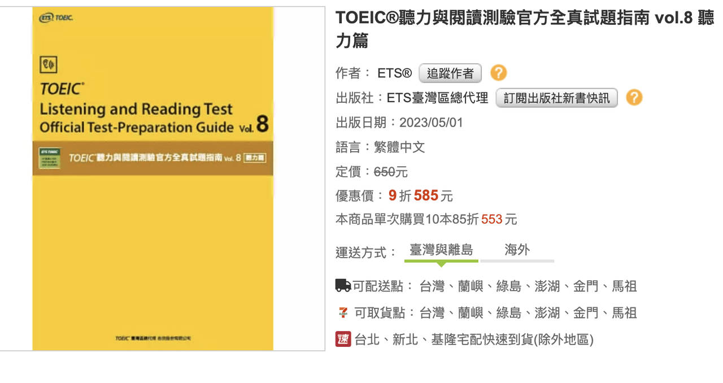The image size is (723, 383).
Task: Switch to the 海外 shipping tab
Action: (x=517, y=250)
